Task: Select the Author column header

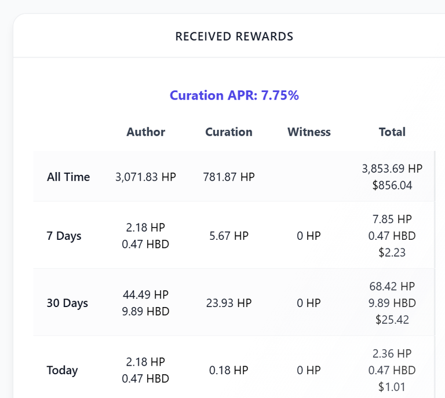Action: (146, 132)
